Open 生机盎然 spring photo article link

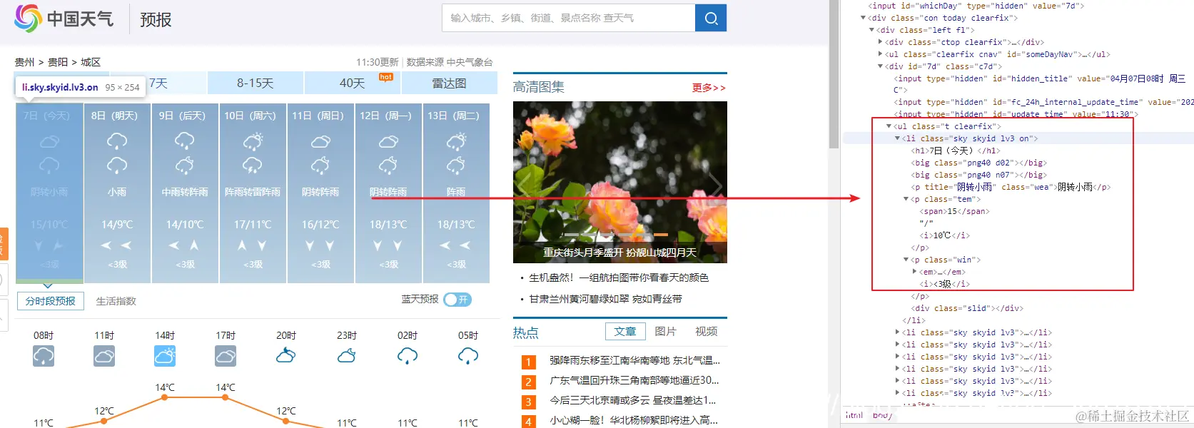tap(619, 277)
